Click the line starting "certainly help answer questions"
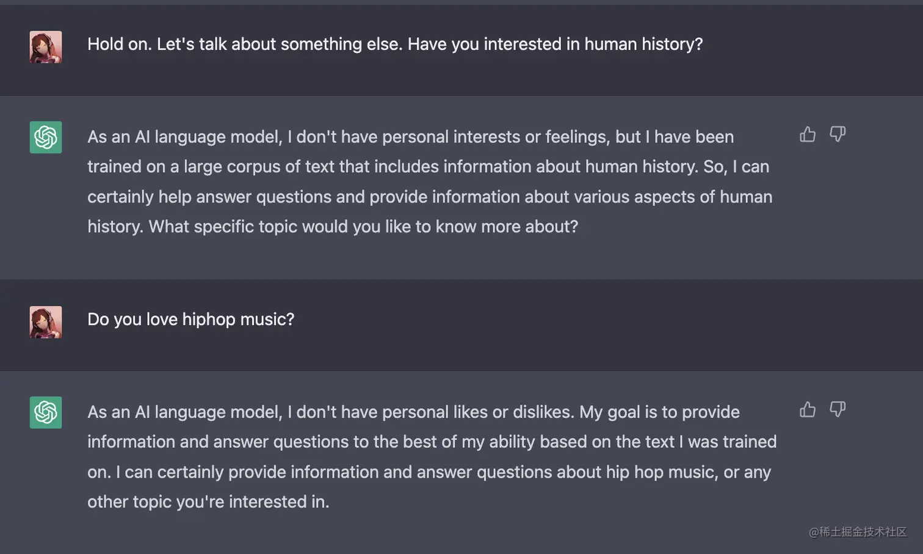 pyautogui.click(x=430, y=196)
